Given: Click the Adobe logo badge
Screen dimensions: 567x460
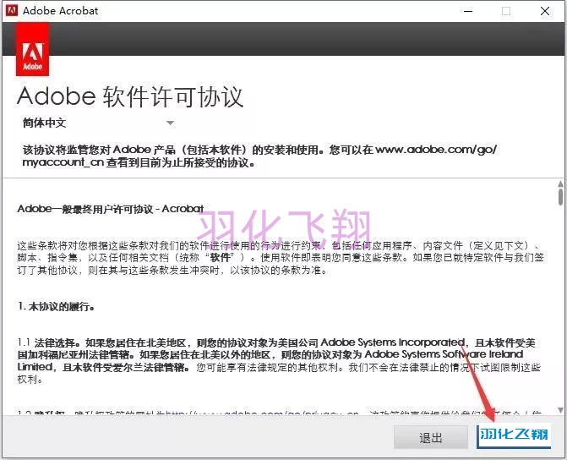Looking at the screenshot, I should 33,49.
